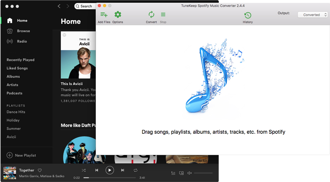Click the Stop icon in TuneKeep
Viewport: 330px width, 182px height.
163,15
